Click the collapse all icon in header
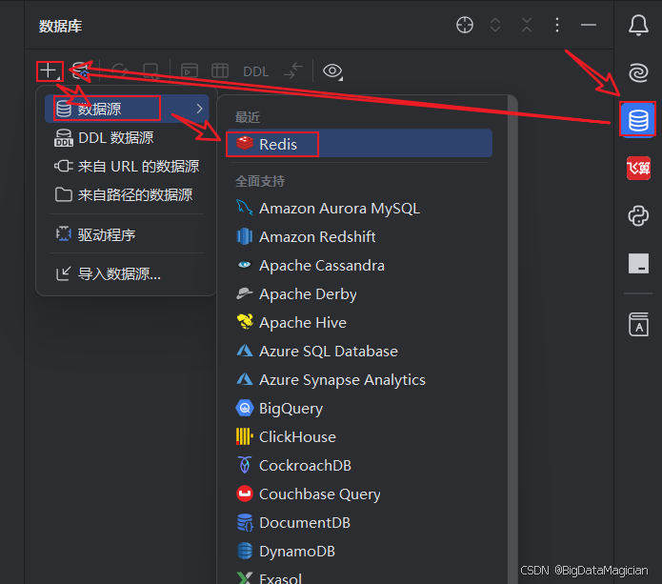This screenshot has height=584, width=662. 527,25
